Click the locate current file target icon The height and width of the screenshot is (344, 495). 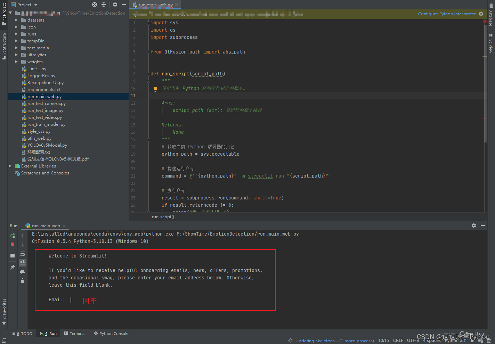[95, 5]
